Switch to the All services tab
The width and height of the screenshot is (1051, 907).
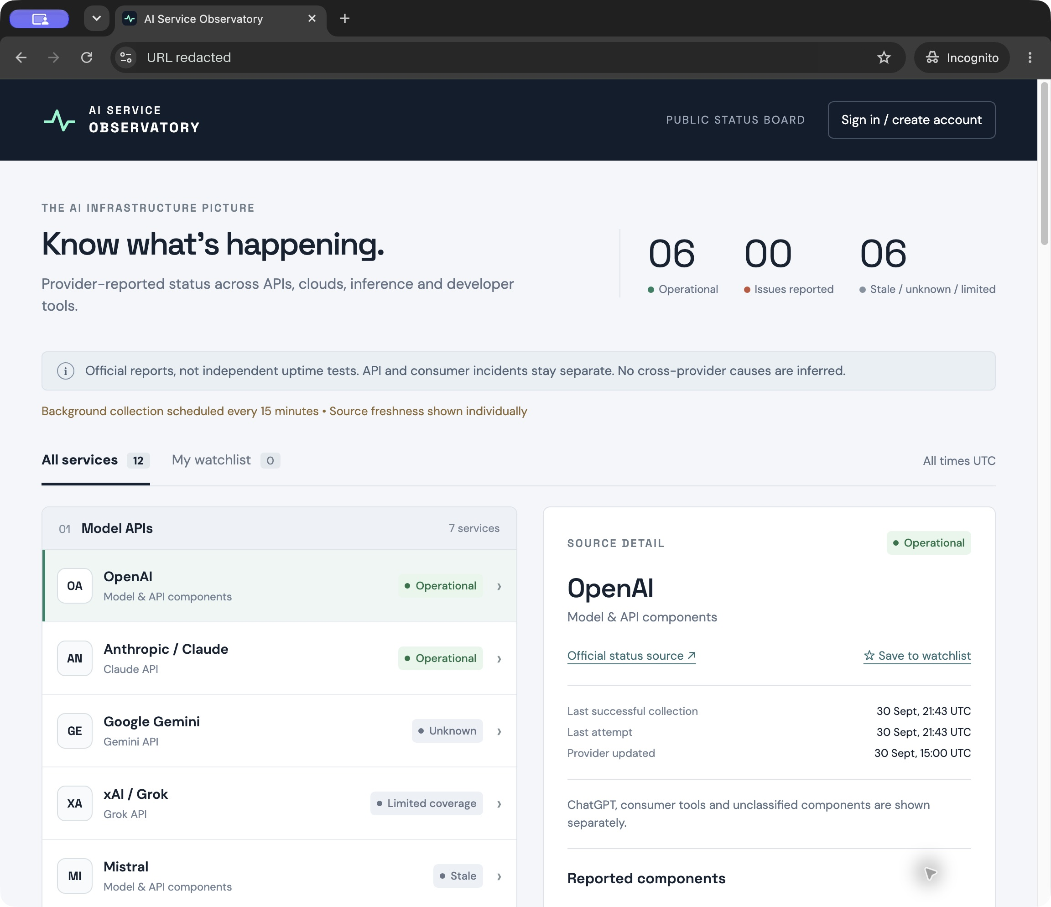(x=95, y=461)
